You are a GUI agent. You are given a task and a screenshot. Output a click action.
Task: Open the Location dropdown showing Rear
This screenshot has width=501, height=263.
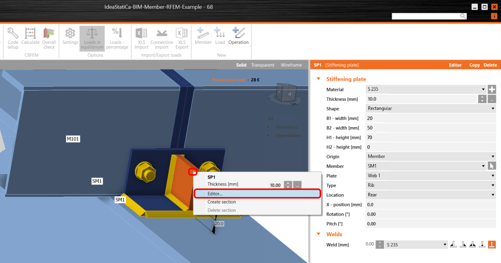431,195
